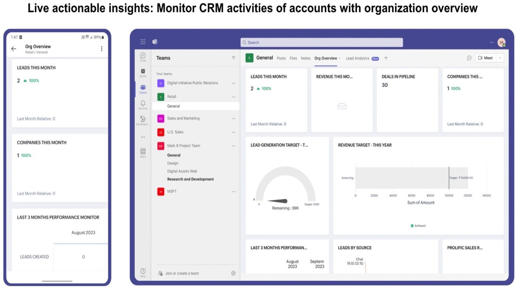The height and width of the screenshot is (290, 516).
Task: Click PROLIFIC SALES R... card title
Action: point(465,248)
